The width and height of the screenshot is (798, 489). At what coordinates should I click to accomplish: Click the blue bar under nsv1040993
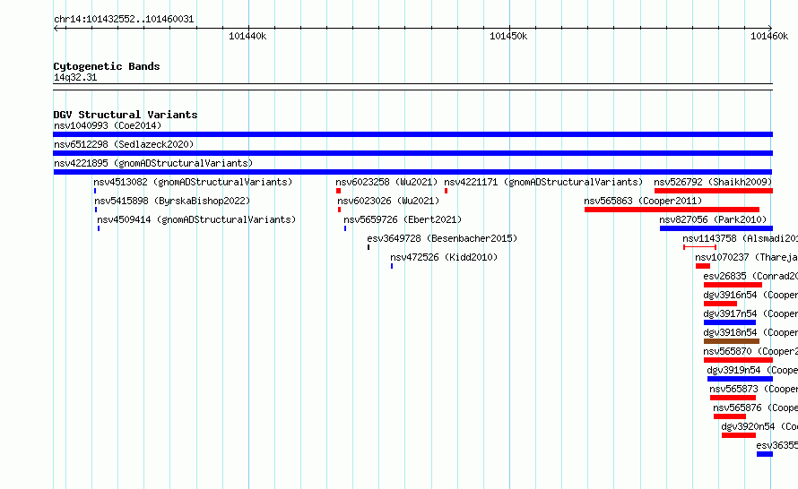click(412, 134)
